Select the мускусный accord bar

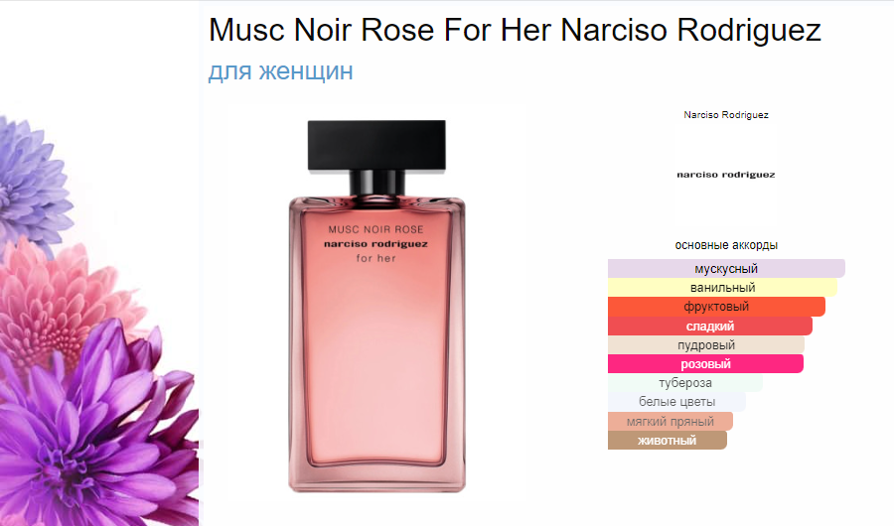726,268
